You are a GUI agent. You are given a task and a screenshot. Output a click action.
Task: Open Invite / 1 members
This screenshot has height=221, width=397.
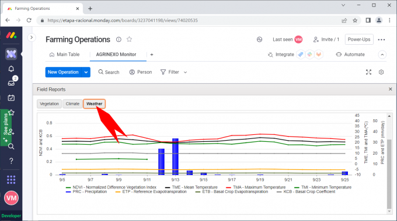pyautogui.click(x=326, y=40)
